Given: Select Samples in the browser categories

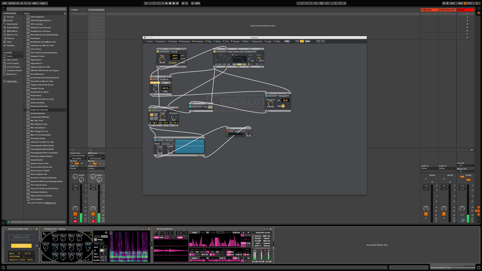Looking at the screenshot, I should point(10,45).
